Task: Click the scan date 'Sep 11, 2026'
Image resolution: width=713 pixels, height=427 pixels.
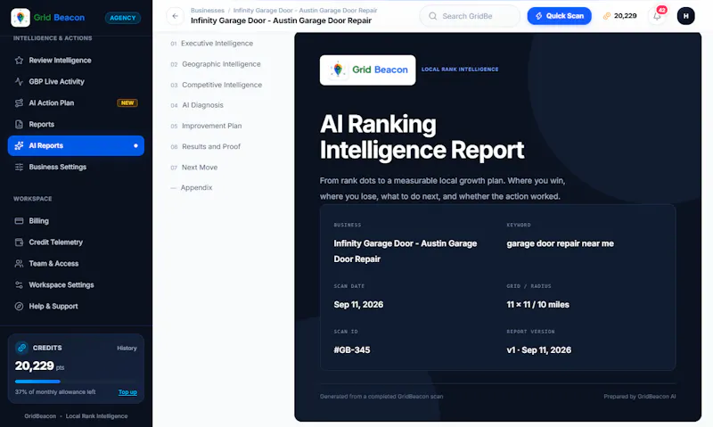Action: 358,304
